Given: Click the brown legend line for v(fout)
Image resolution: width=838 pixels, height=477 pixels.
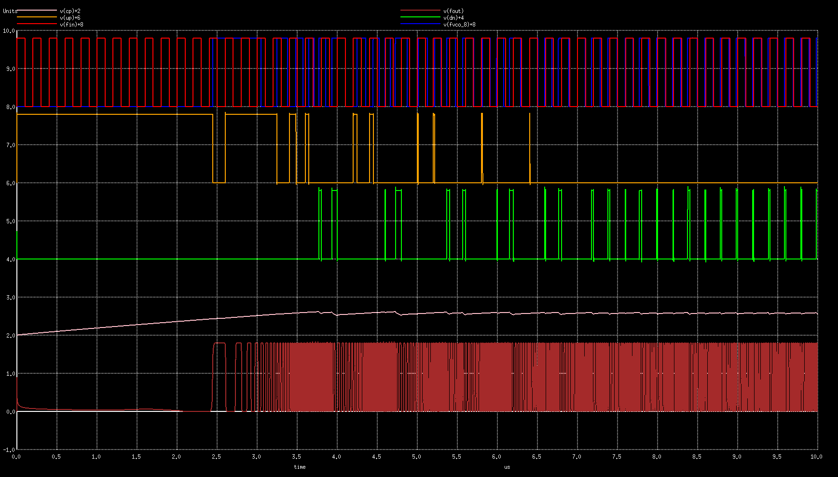Looking at the screenshot, I should [420, 11].
